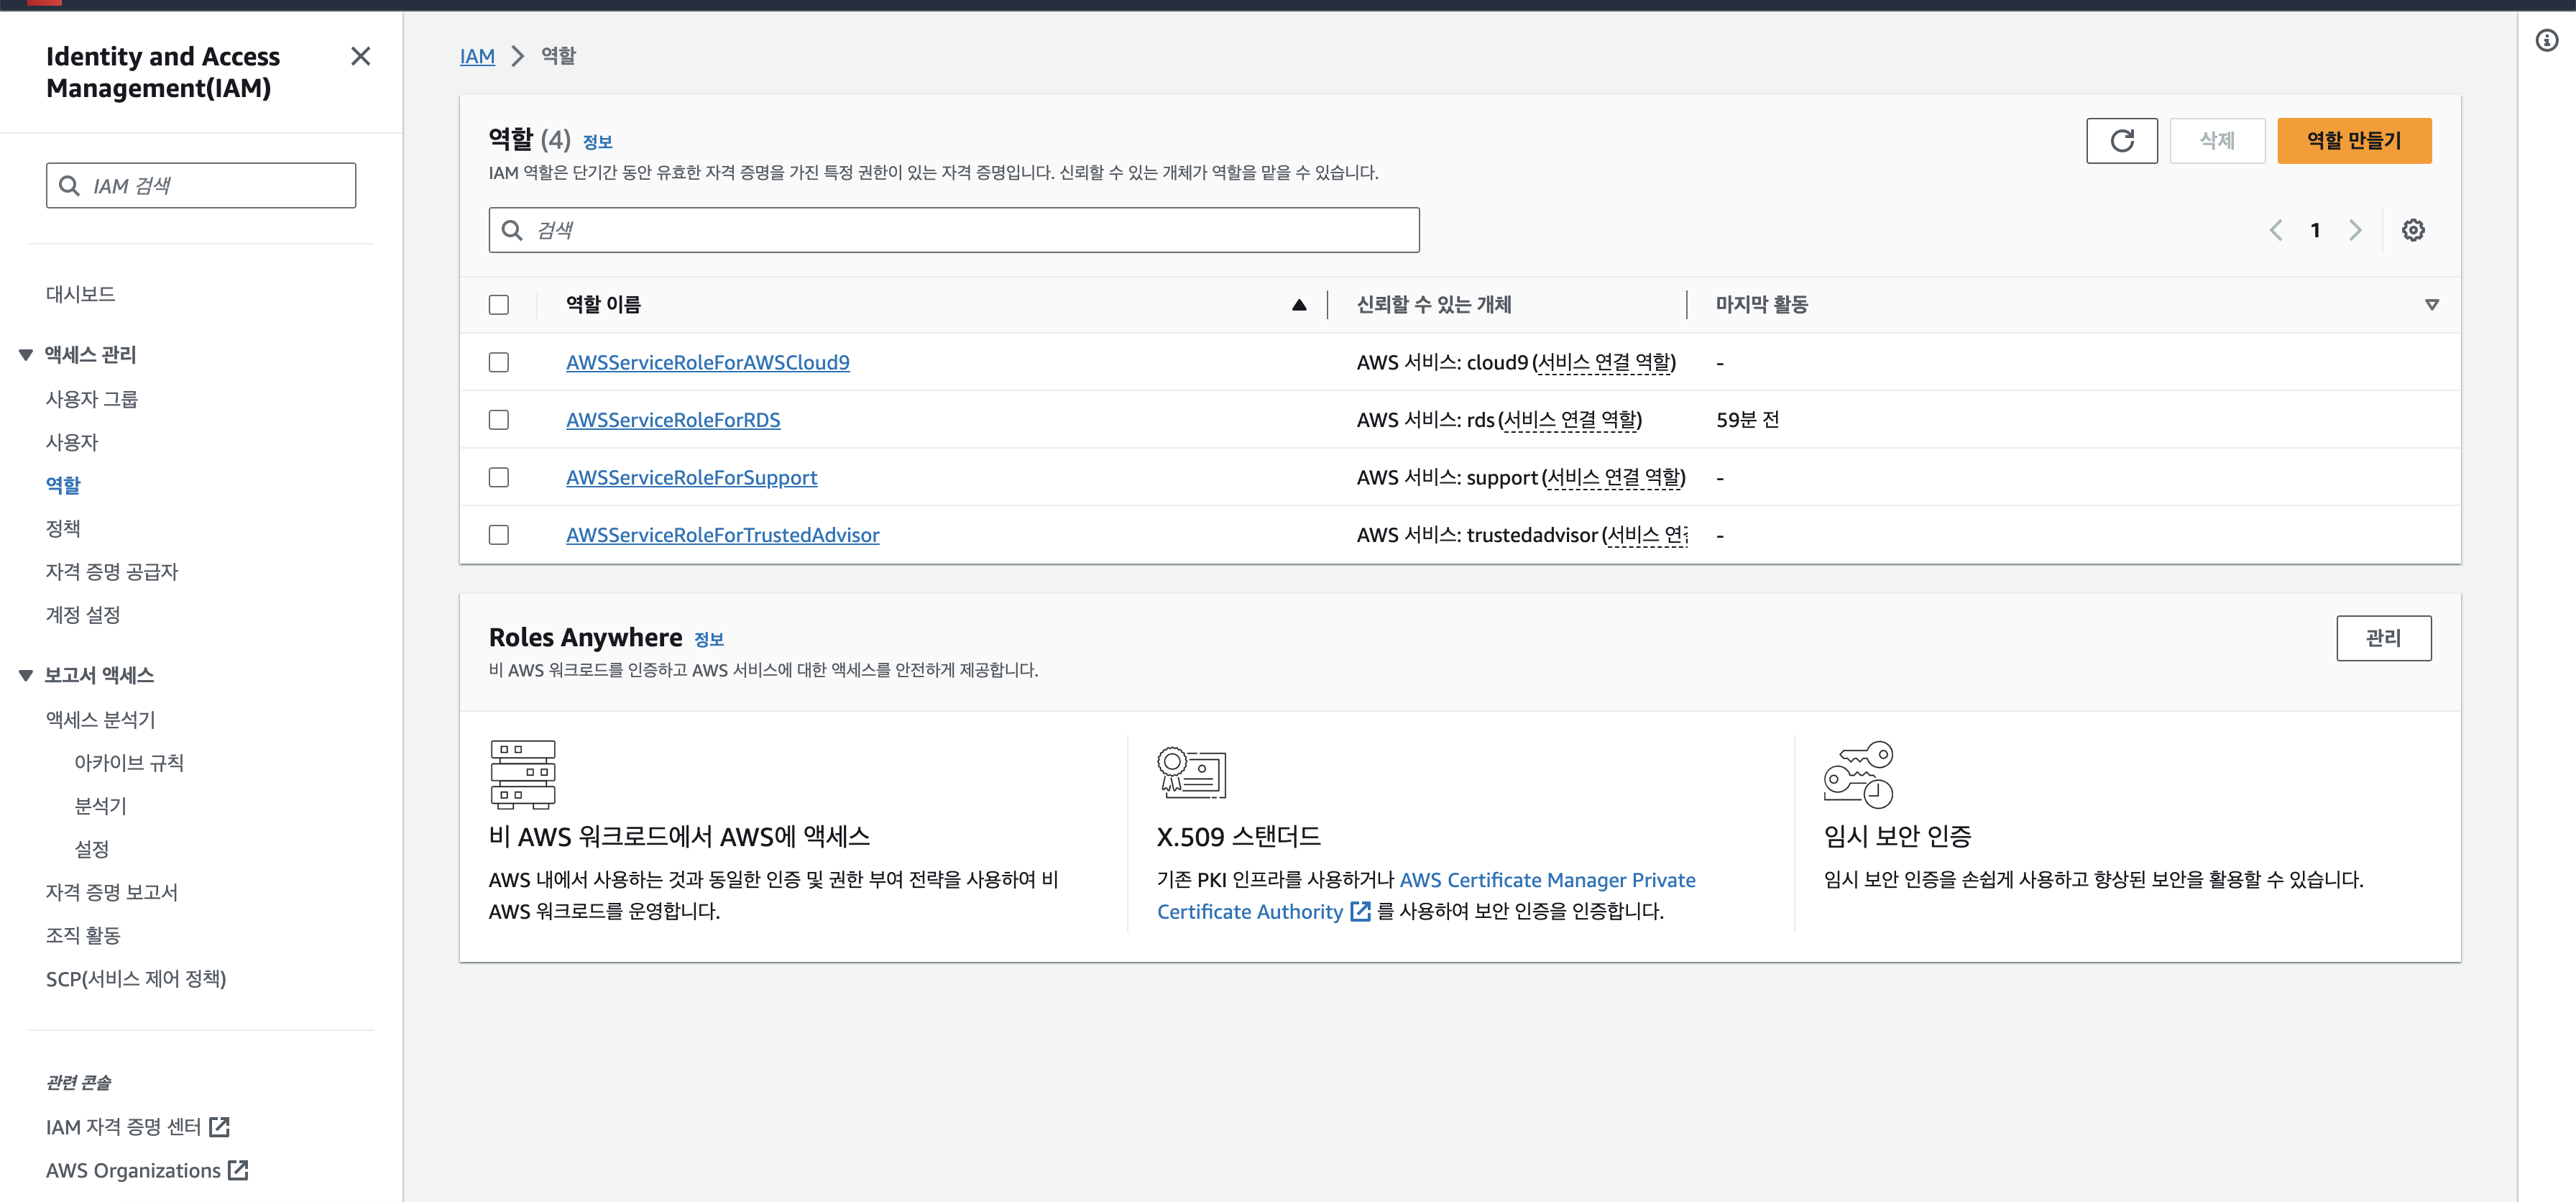
Task: Open the AWSServiceRoleForSupport role link
Action: point(691,478)
